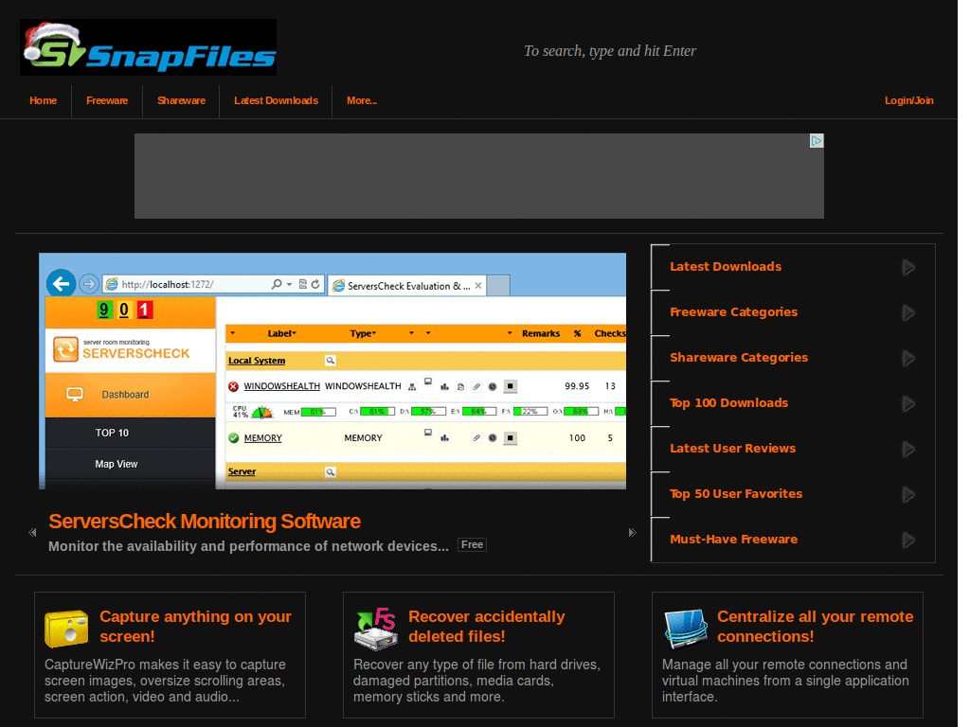Open Latest Downloads sidebar link
This screenshot has height=727, width=970.
click(x=726, y=266)
